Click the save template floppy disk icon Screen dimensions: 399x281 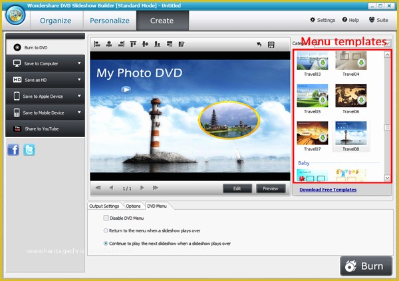point(271,45)
